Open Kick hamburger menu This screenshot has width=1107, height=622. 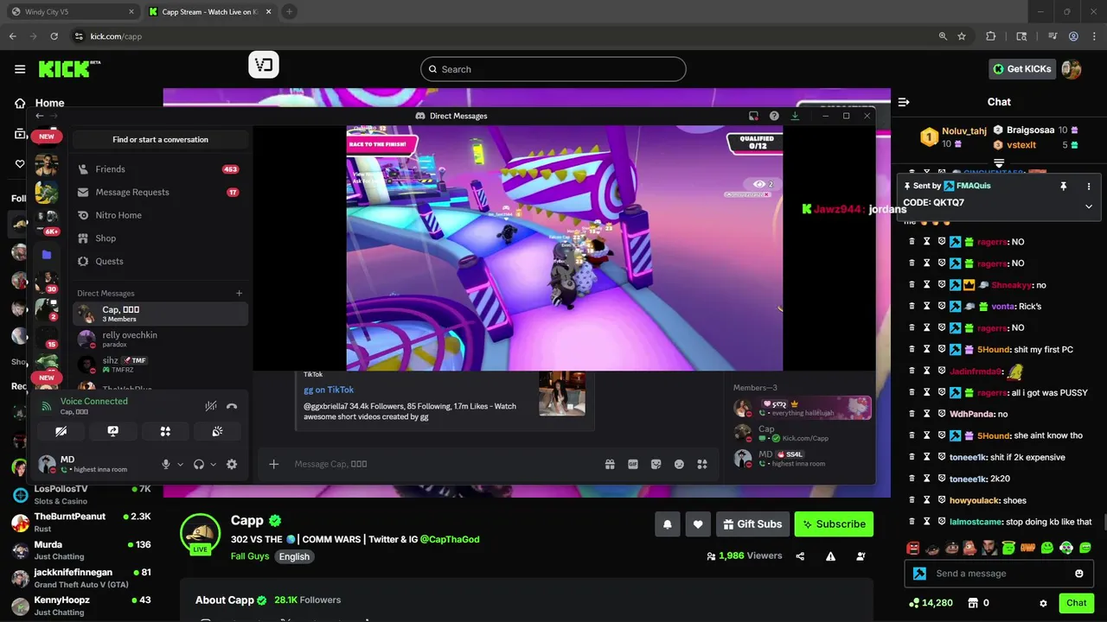20,69
